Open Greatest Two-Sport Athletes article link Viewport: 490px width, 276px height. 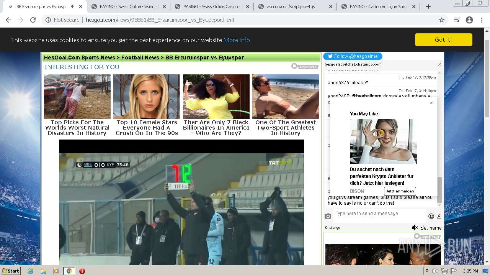pos(286,128)
